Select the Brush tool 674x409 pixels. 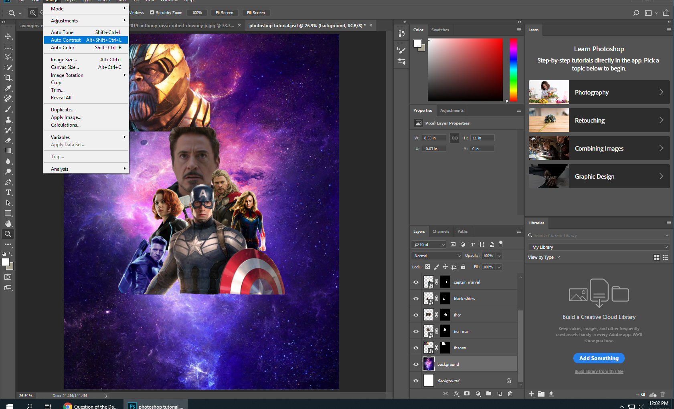click(x=8, y=109)
